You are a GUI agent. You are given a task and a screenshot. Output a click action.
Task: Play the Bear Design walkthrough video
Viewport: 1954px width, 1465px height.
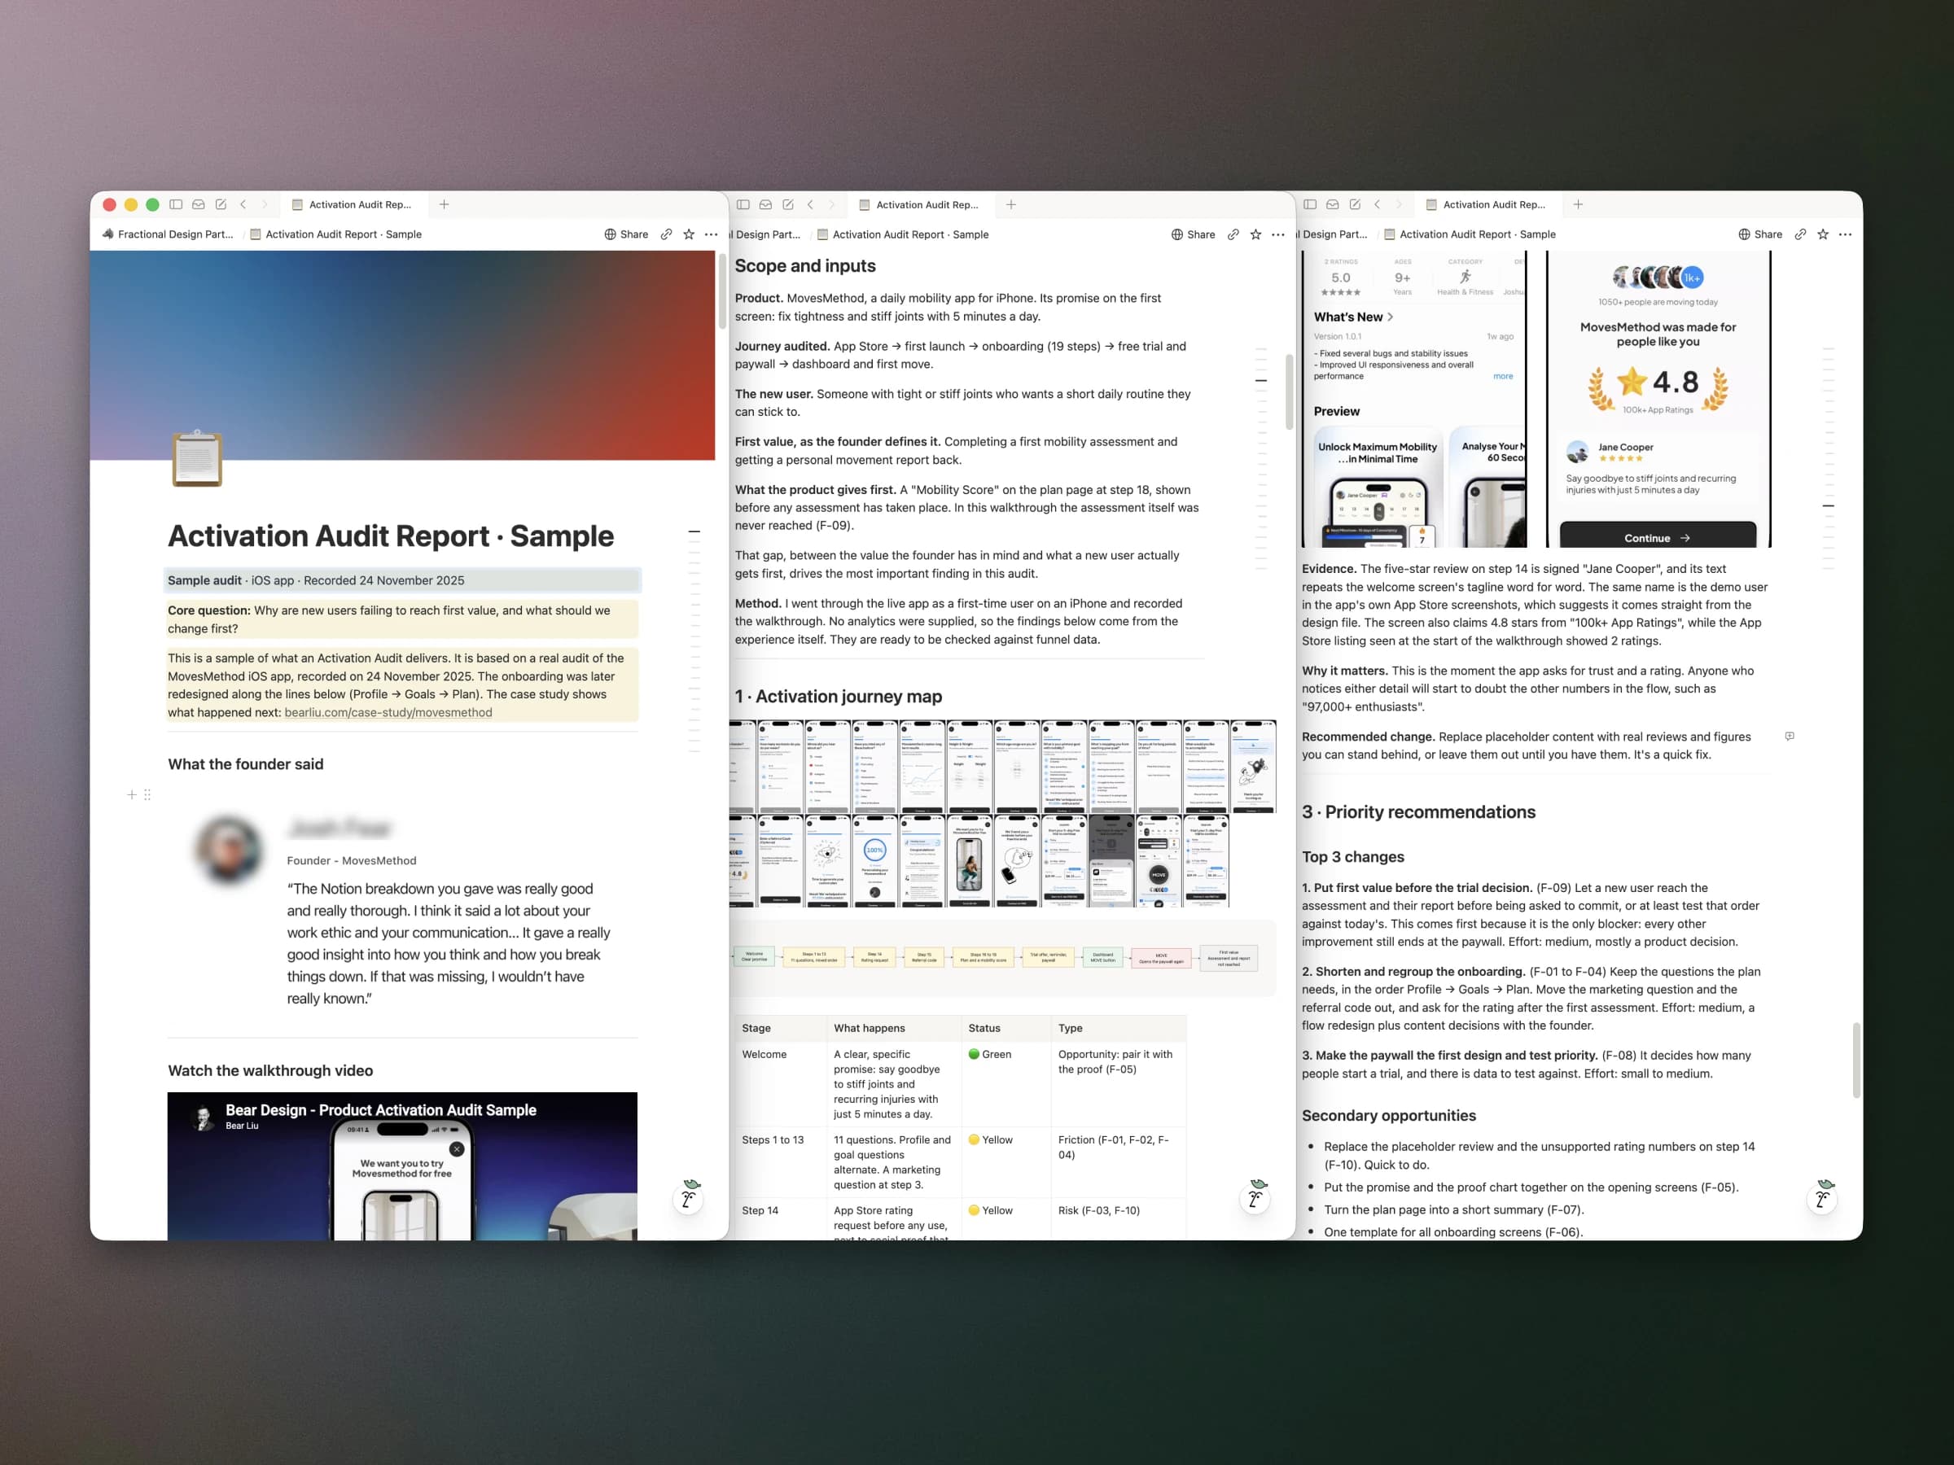pyautogui.click(x=402, y=1165)
